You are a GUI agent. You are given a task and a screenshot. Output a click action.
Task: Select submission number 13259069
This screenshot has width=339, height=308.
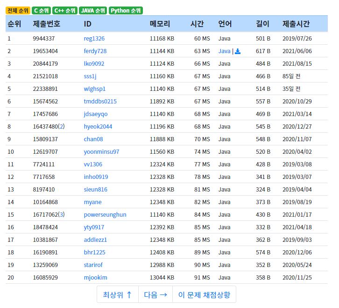tap(45, 265)
